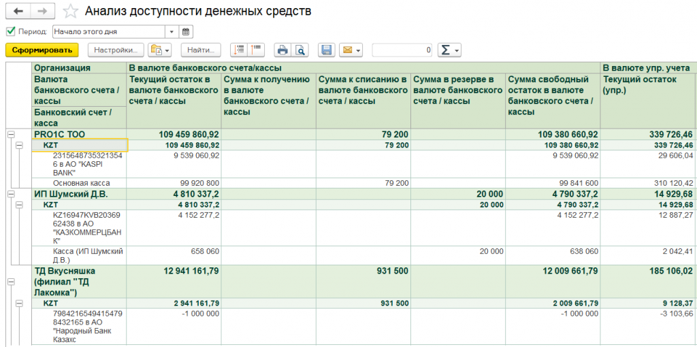Open print preview with magnifier icon
Screen dimensions: 697x347
pyautogui.click(x=299, y=50)
